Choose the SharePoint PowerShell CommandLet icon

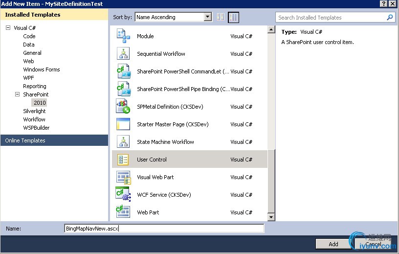pos(123,71)
